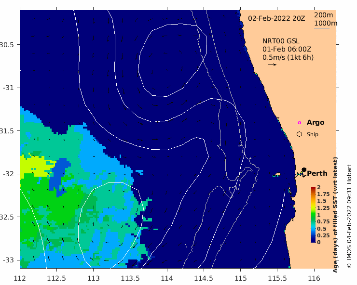The image size is (357, 285).
Task: Click the 0.5m/s (1kt 6h) scale text
Action: click(288, 57)
